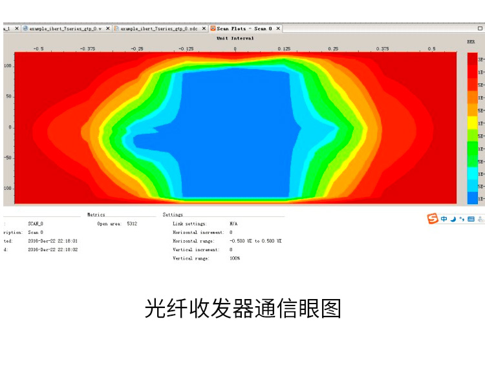Click the Horizontal increment value '8'
The width and height of the screenshot is (485, 372).
231,232
